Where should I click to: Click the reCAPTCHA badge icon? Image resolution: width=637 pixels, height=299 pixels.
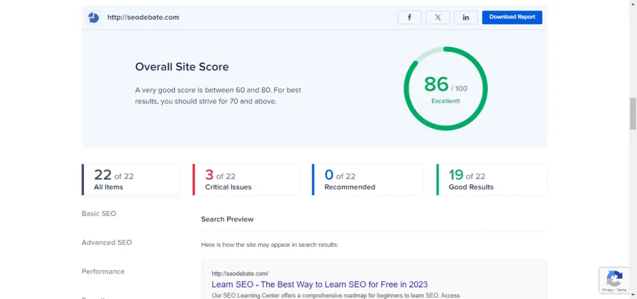[x=614, y=278]
